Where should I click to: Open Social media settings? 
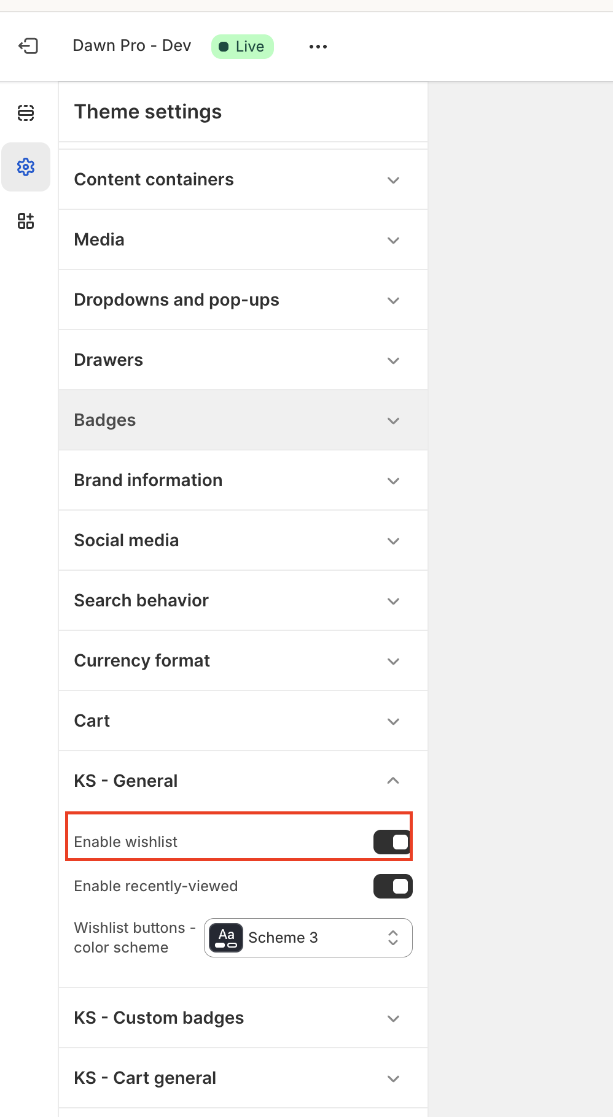click(x=243, y=541)
